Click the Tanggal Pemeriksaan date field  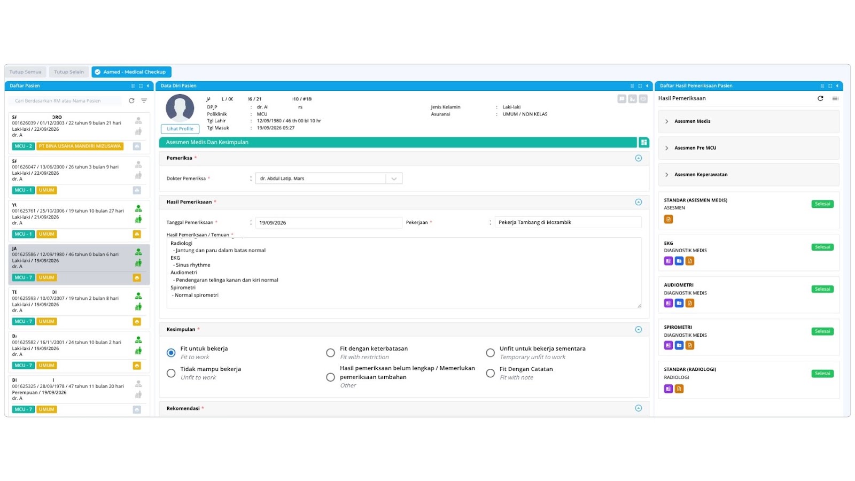pyautogui.click(x=329, y=222)
